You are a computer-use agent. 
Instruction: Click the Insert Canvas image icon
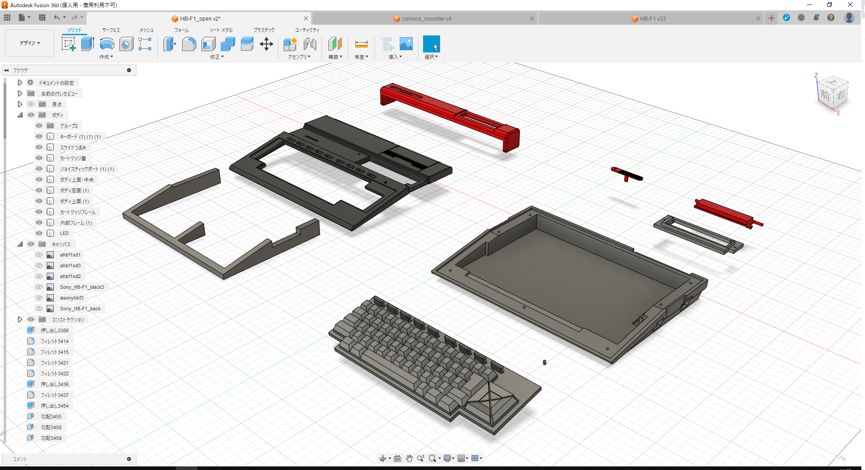click(406, 44)
